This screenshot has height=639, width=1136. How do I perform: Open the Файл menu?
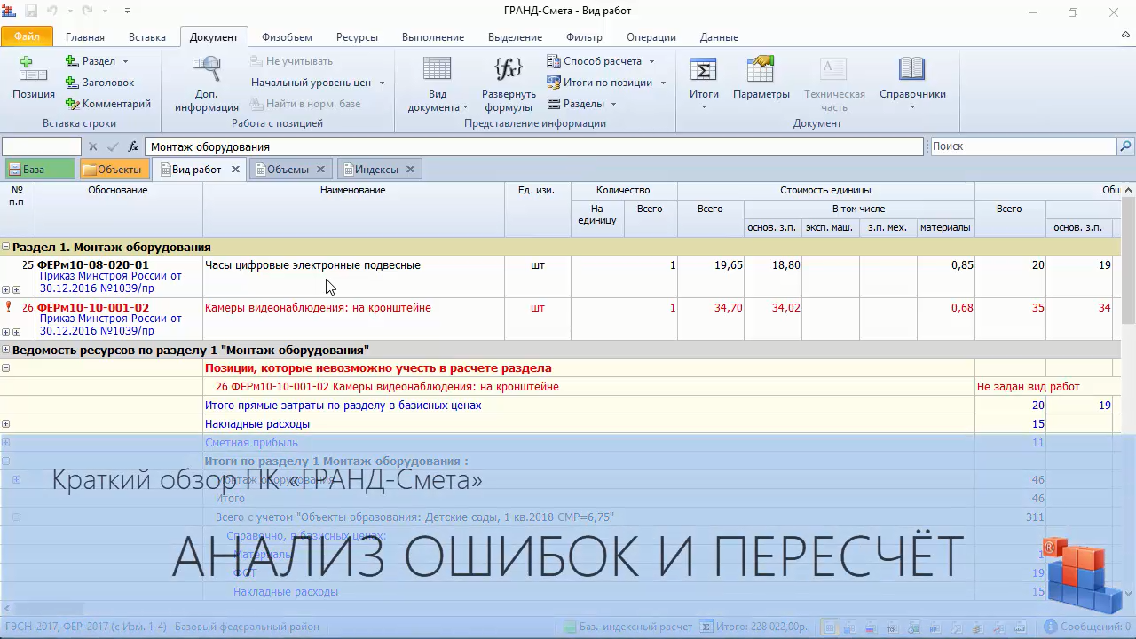pos(27,36)
